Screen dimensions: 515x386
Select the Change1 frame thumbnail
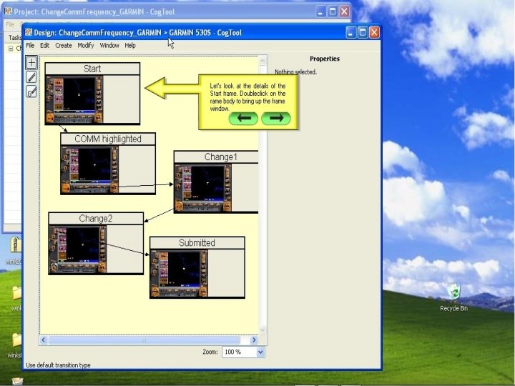[203, 188]
